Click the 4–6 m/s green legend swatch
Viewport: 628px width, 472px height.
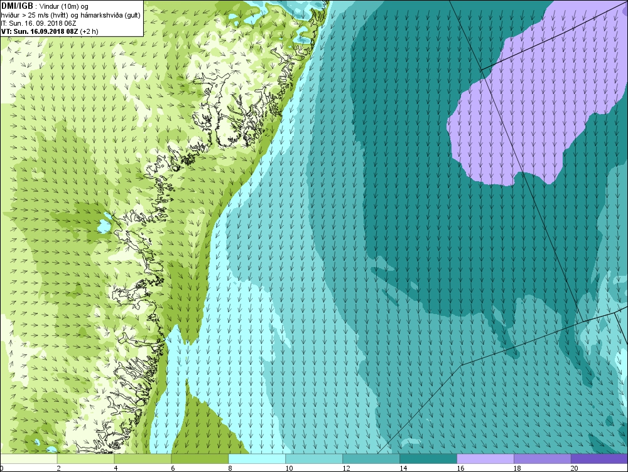pyautogui.click(x=143, y=459)
